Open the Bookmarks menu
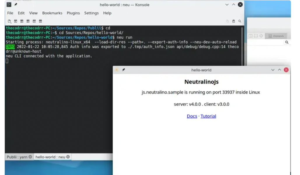This screenshot has height=175, width=300. coord(52,13)
